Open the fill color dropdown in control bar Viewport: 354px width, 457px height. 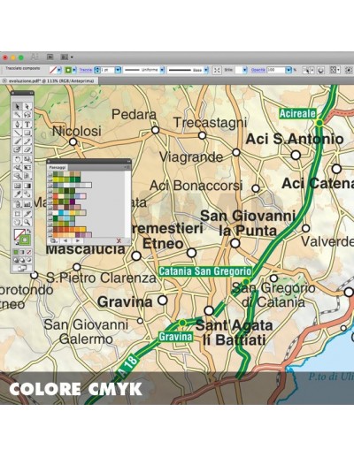[59, 70]
